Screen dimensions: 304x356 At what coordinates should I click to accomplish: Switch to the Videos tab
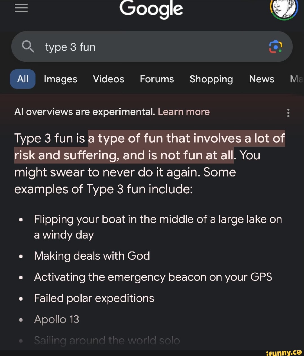(108, 79)
